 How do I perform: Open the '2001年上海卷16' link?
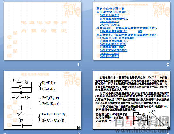[x=109, y=15]
